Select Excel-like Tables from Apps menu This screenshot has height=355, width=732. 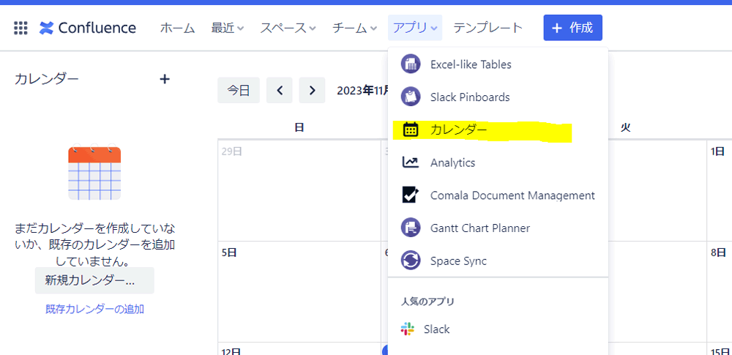[498, 64]
